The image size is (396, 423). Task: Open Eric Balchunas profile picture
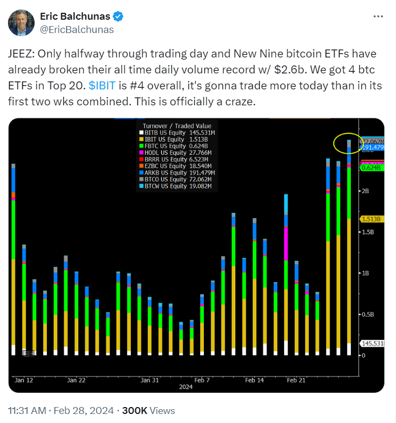(21, 23)
